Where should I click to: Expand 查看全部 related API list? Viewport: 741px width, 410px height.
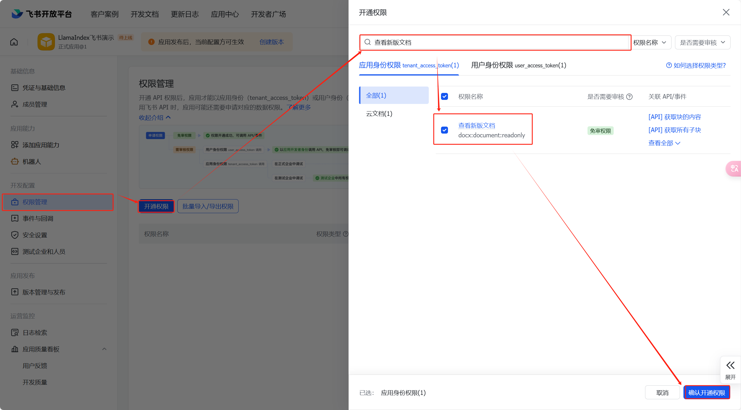(664, 143)
